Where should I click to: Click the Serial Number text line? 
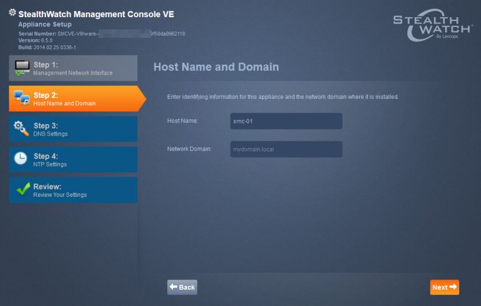click(x=102, y=34)
